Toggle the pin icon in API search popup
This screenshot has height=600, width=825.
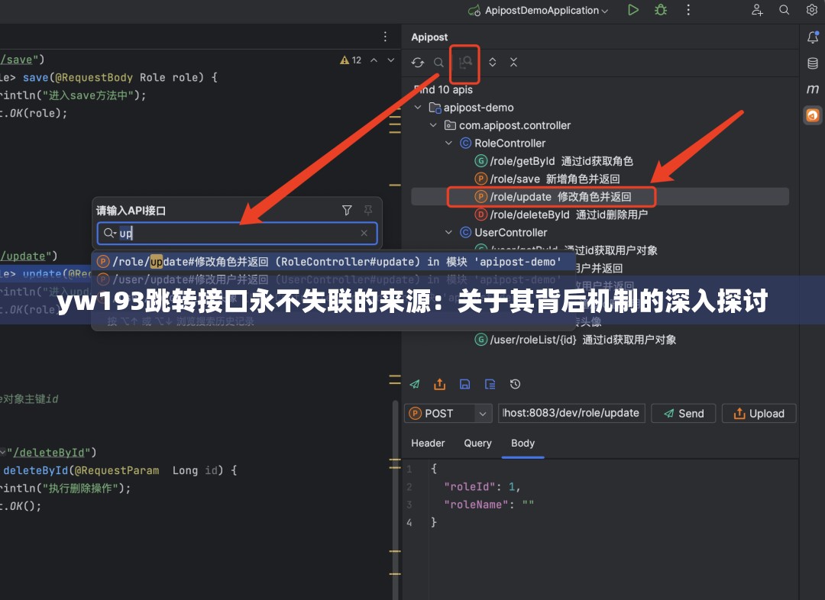tap(367, 210)
